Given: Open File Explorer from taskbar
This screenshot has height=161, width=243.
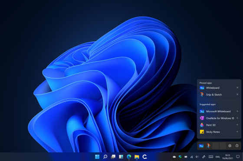Looking at the screenshot, I should click(137, 157).
